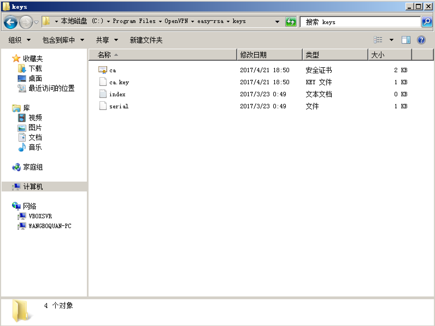Select the ca security certificate file
The image size is (435, 326).
pos(113,70)
